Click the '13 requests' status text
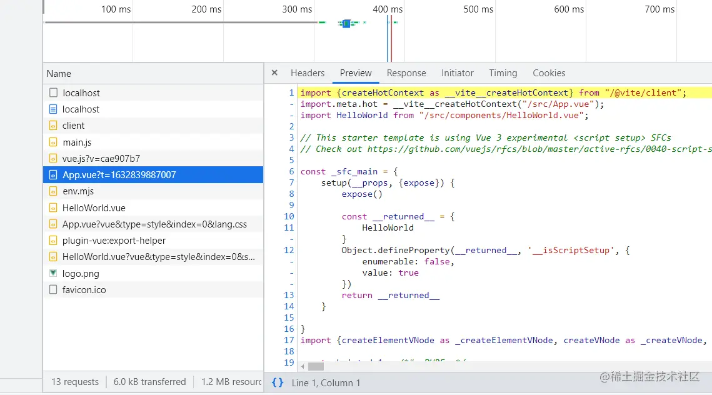The height and width of the screenshot is (395, 712). (x=75, y=382)
